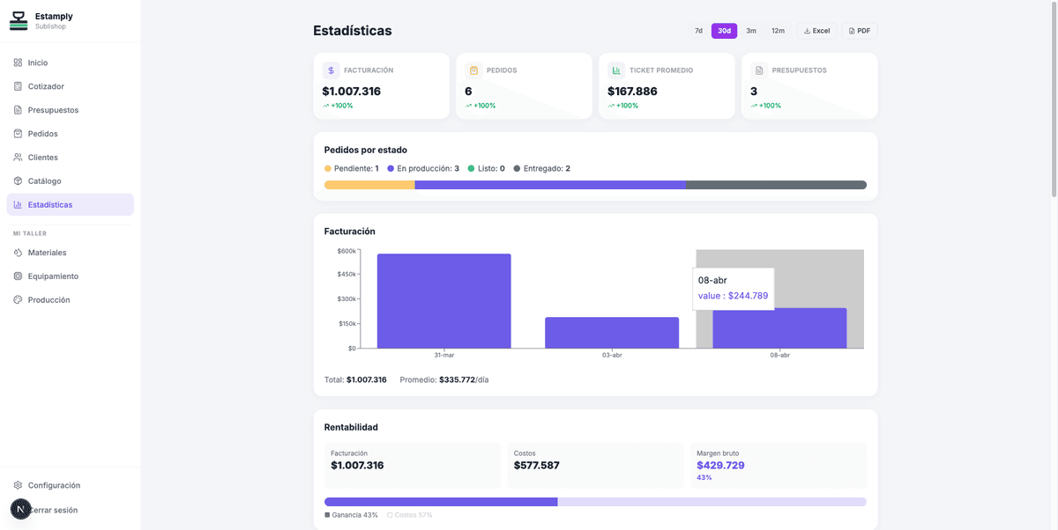Click the Inicio grid icon in sidebar

[x=19, y=63]
